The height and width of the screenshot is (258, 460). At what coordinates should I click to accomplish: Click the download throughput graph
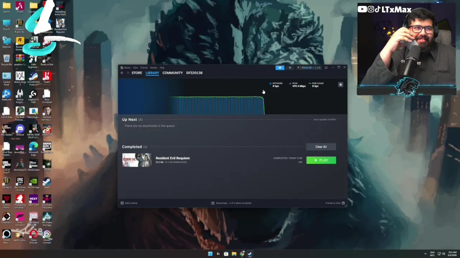pyautogui.click(x=217, y=105)
